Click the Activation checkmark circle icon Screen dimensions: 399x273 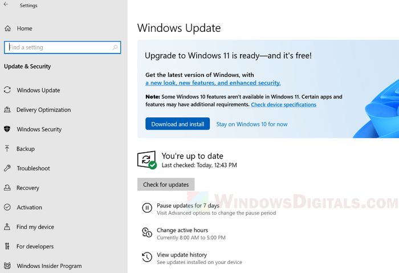click(x=7, y=207)
